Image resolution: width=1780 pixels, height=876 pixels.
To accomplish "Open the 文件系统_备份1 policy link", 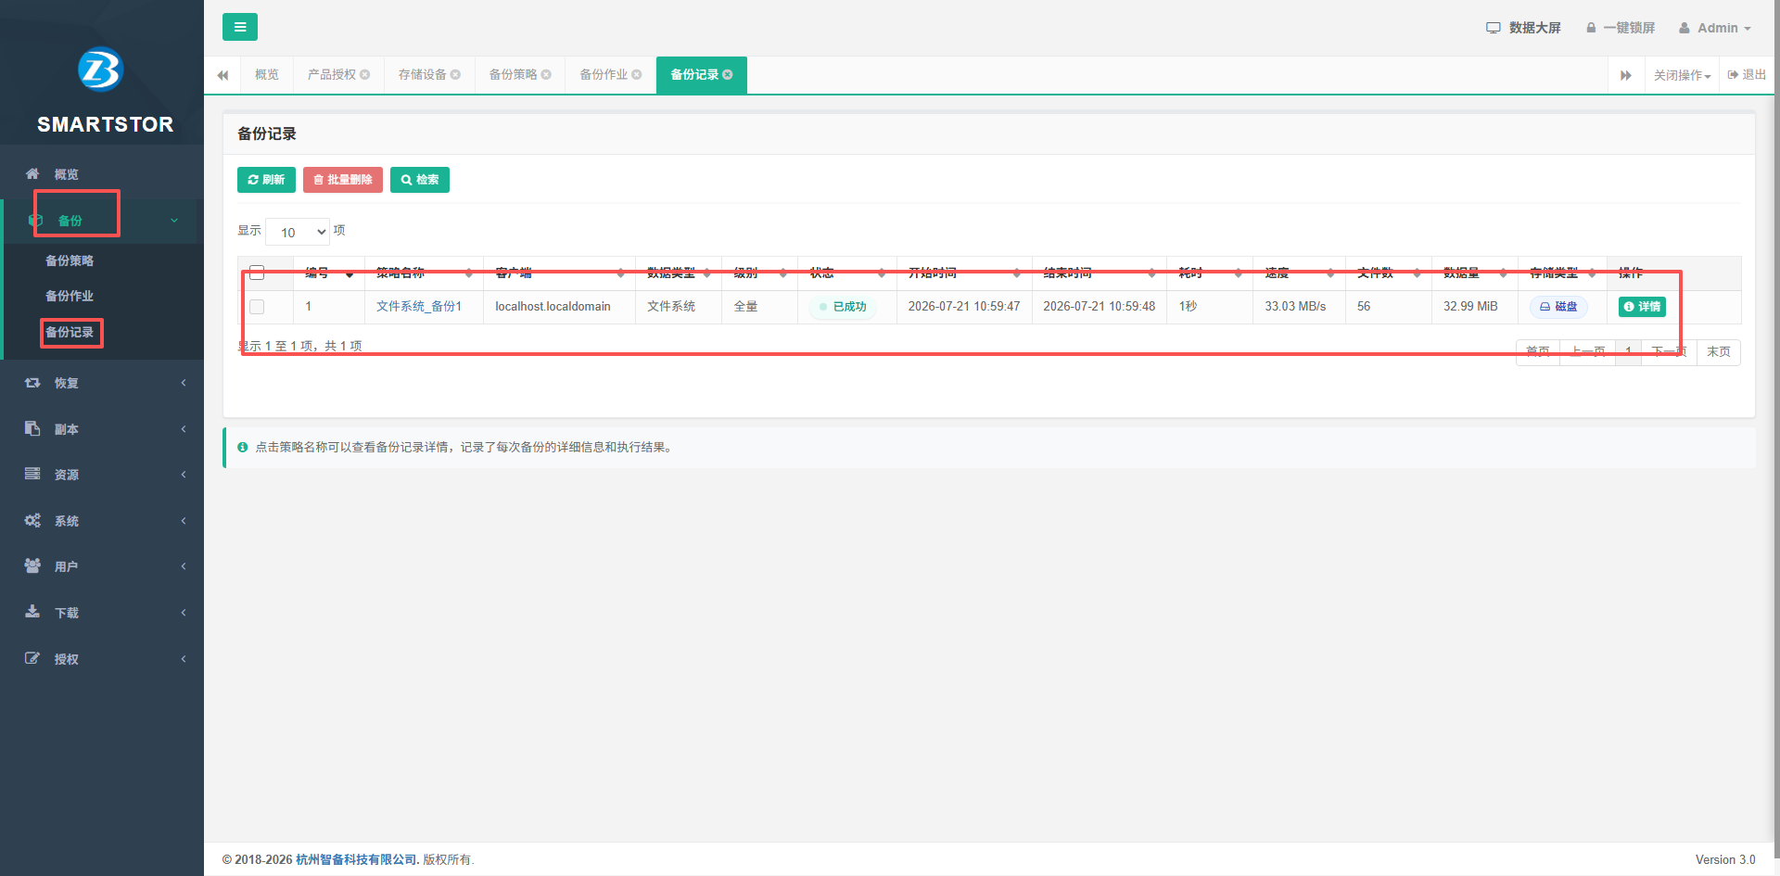I will point(419,306).
